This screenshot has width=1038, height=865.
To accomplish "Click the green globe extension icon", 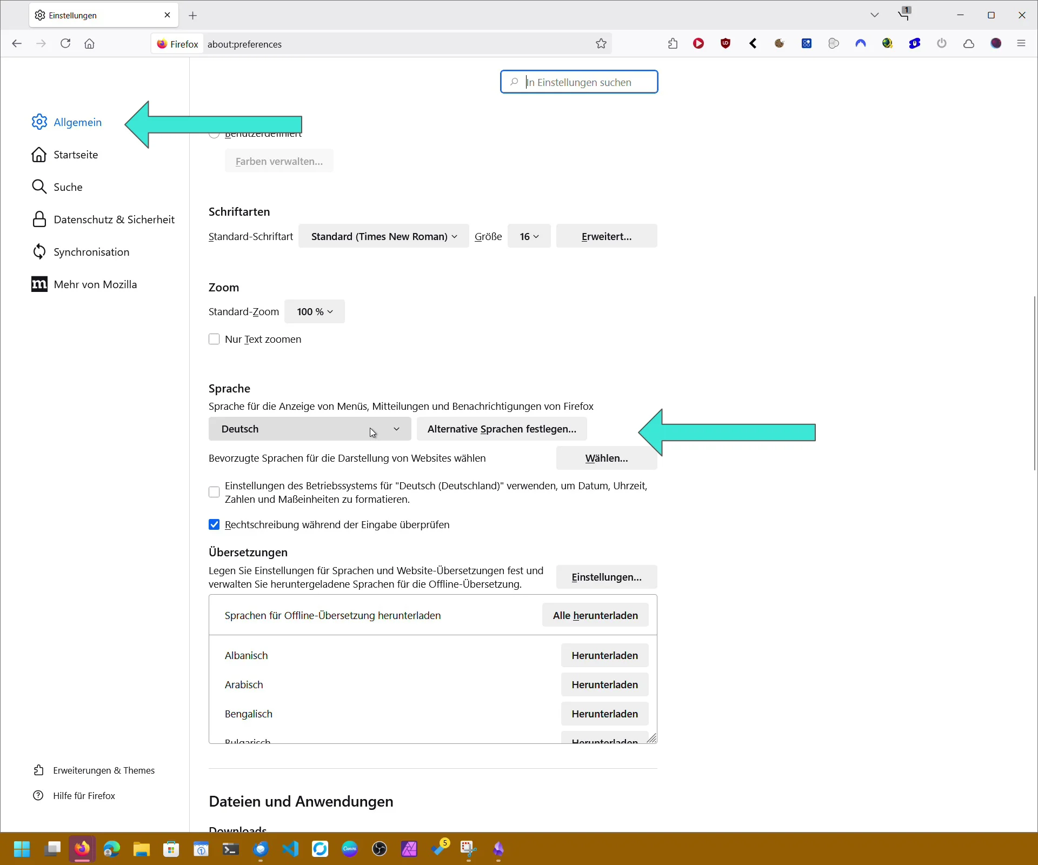I will pos(888,44).
